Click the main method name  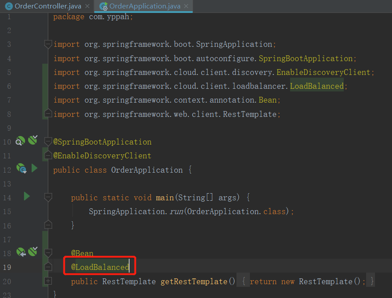pos(165,198)
